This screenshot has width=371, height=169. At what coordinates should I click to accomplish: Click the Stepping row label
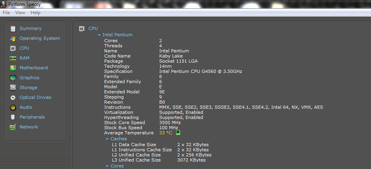pos(114,97)
